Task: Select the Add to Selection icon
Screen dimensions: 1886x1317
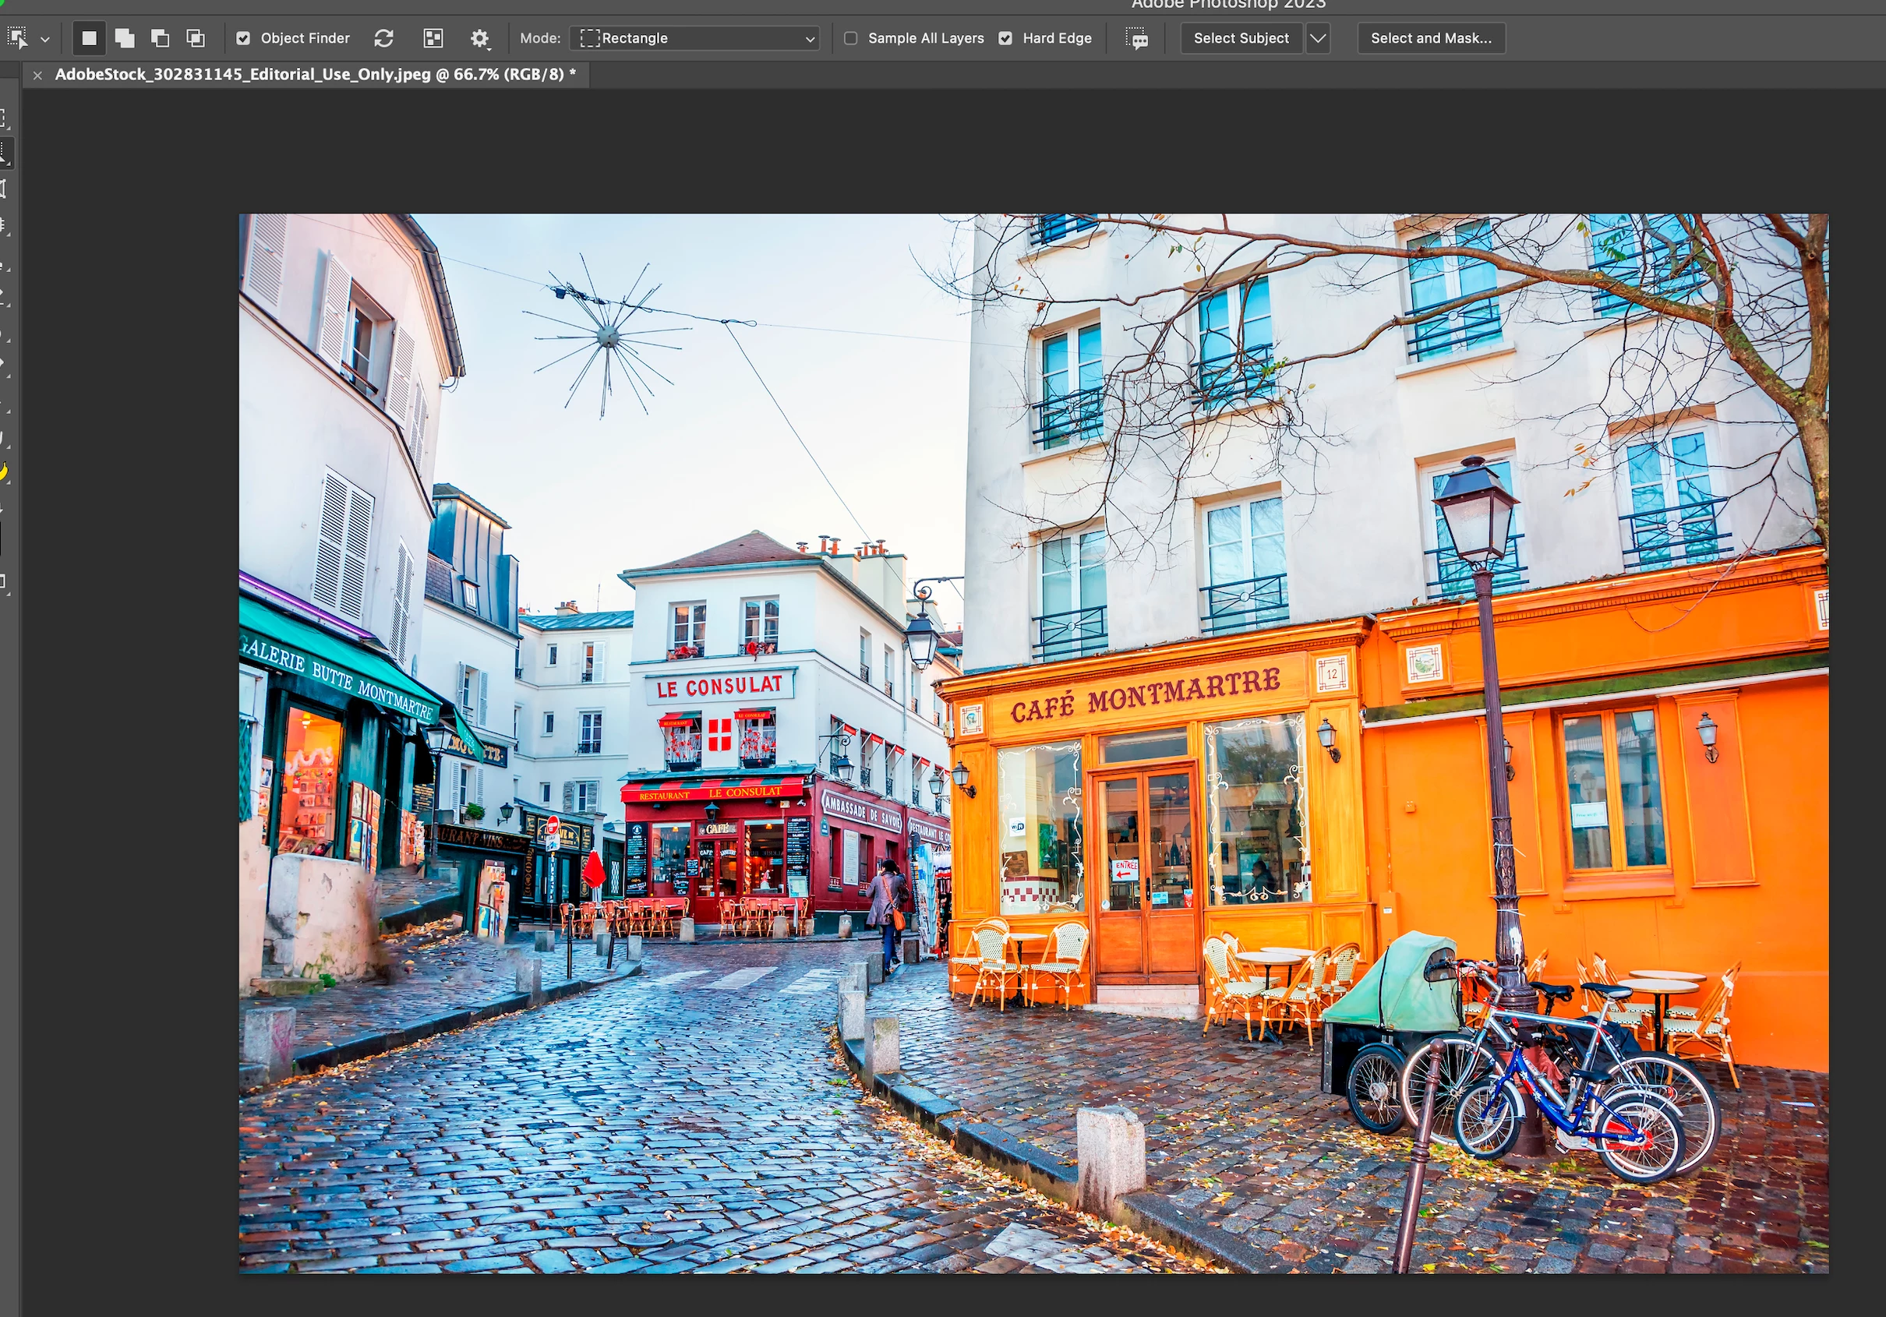Action: 125,37
